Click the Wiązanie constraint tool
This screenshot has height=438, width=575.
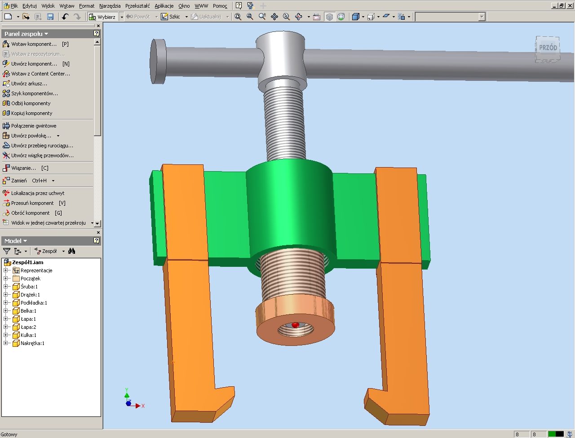pyautogui.click(x=26, y=168)
